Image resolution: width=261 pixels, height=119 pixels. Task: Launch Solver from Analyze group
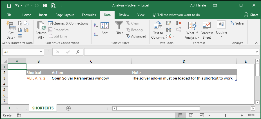click(x=237, y=23)
